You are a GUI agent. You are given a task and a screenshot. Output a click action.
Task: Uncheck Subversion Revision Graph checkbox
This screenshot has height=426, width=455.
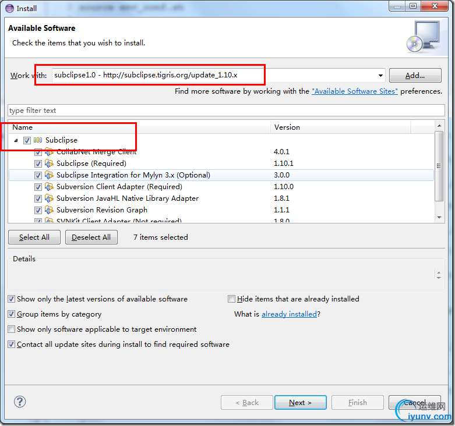(38, 210)
